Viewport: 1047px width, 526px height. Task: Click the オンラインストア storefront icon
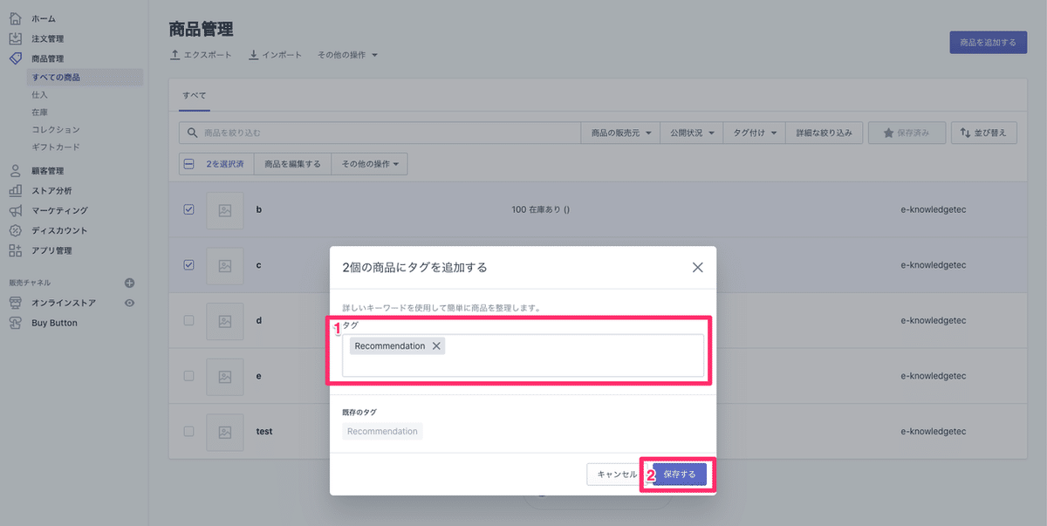click(15, 303)
